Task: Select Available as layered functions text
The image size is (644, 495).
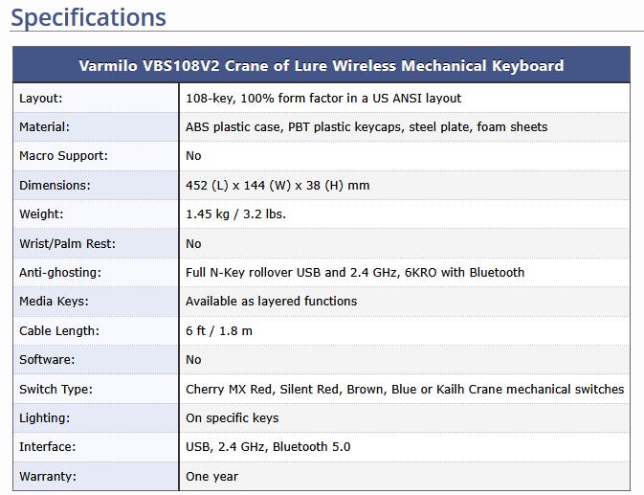Action: click(271, 301)
